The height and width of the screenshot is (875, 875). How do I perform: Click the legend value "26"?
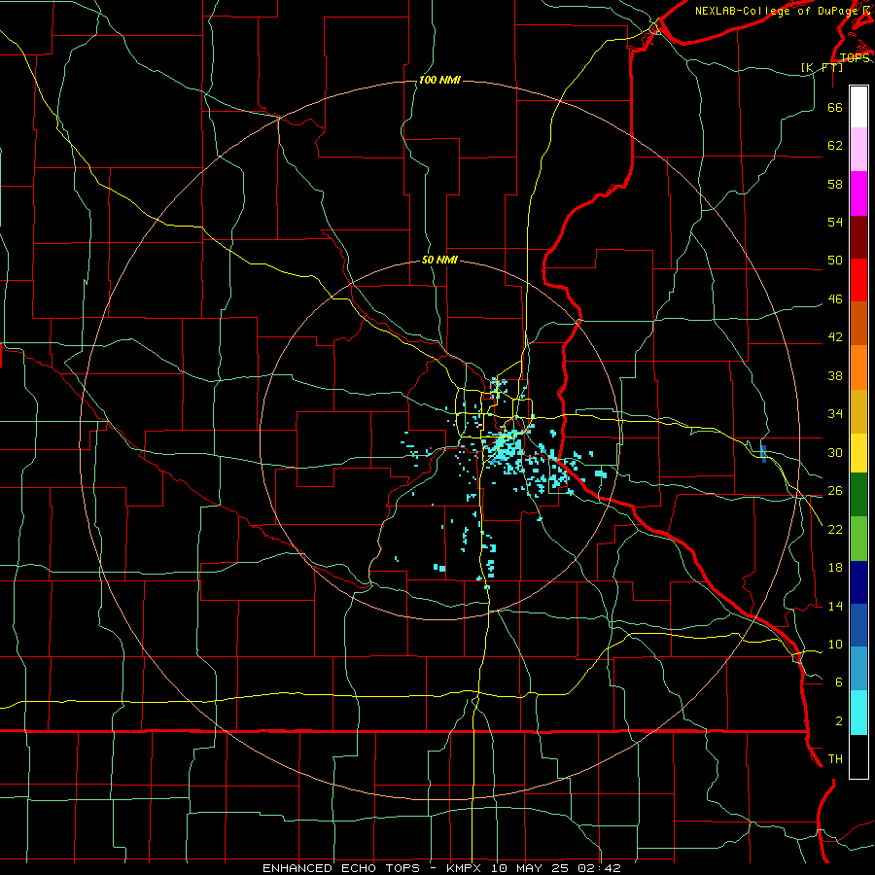tap(835, 491)
